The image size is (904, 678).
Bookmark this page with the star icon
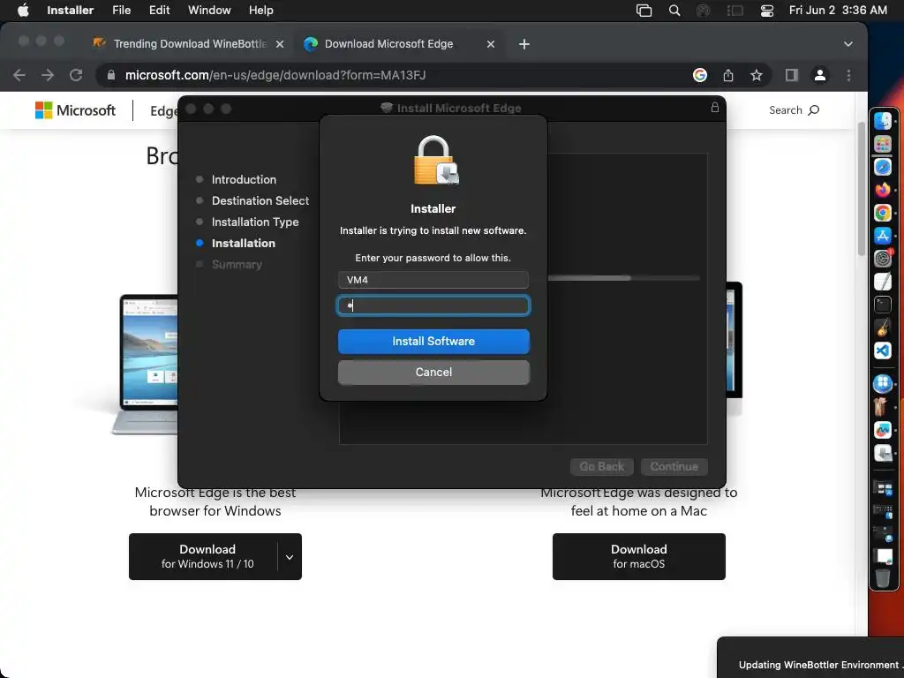coord(757,75)
